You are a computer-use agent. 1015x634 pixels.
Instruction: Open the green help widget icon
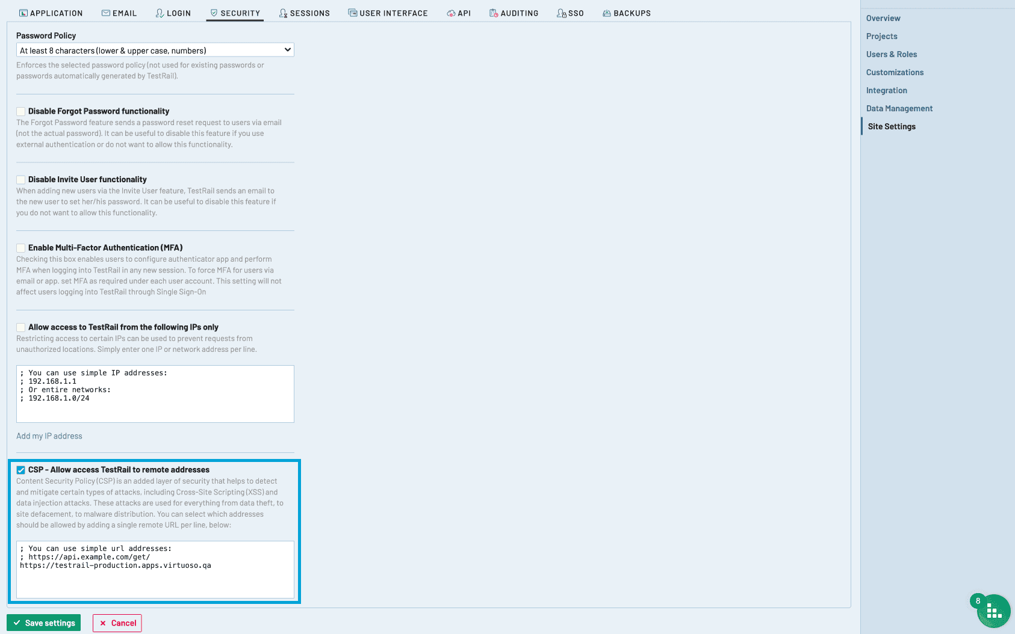[x=993, y=611]
